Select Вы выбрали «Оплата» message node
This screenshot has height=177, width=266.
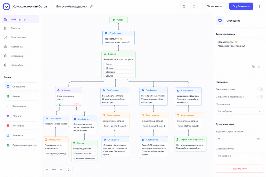[x=115, y=96]
